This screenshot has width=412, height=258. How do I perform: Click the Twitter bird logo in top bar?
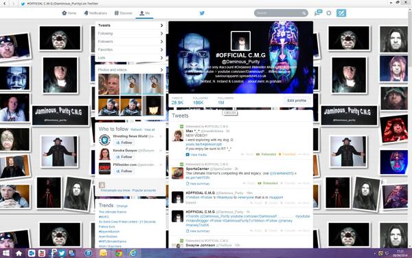[202, 13]
